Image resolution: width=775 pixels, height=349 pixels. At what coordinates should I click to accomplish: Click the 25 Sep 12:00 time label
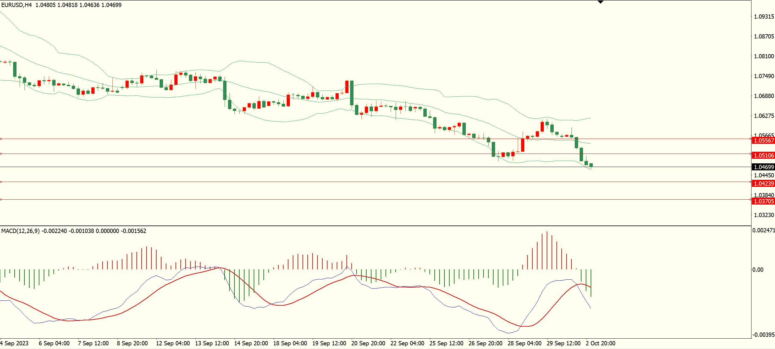pos(446,343)
